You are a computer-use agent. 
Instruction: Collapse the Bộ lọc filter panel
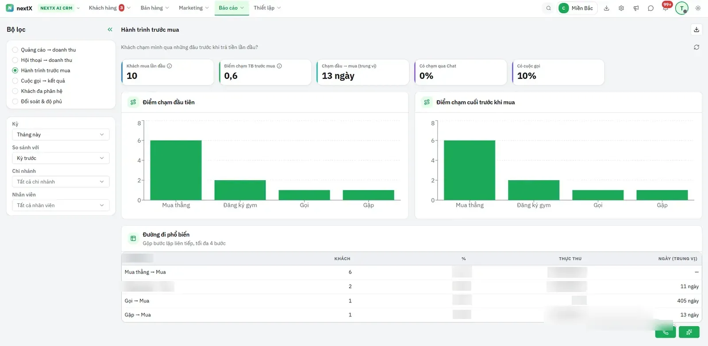(x=110, y=30)
